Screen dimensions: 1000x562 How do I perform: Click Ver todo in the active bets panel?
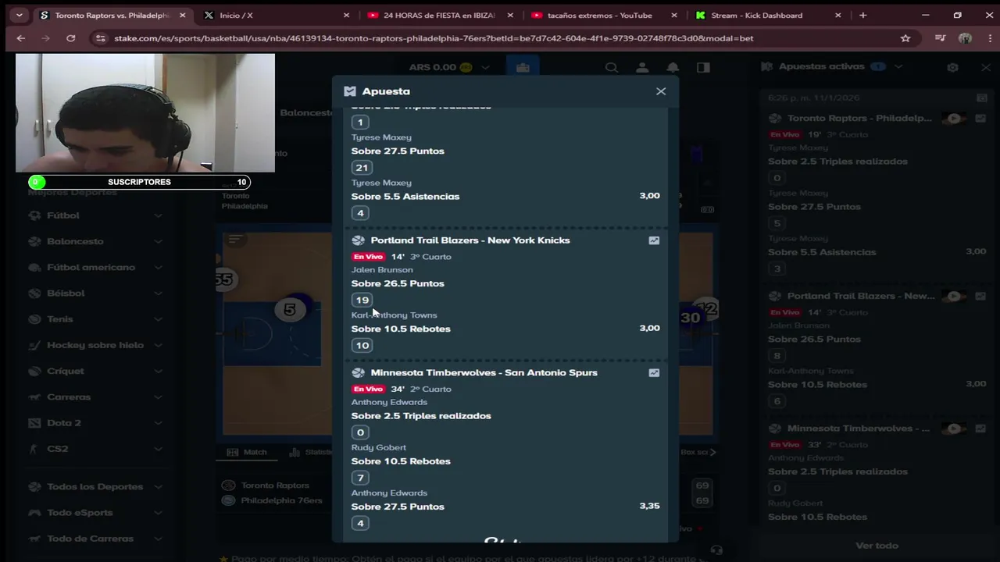[877, 546]
